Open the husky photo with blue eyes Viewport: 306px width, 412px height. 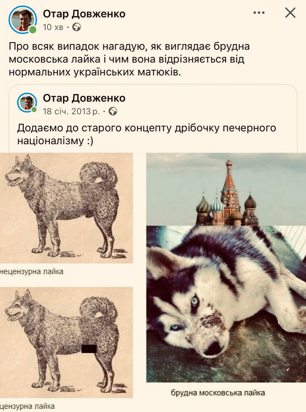tap(226, 304)
